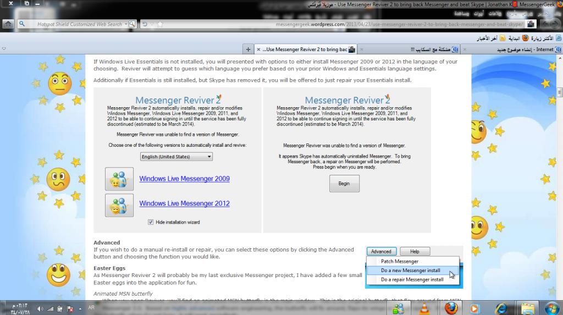Choose Patch Messenger menu option
The height and width of the screenshot is (315, 563).
click(x=400, y=262)
